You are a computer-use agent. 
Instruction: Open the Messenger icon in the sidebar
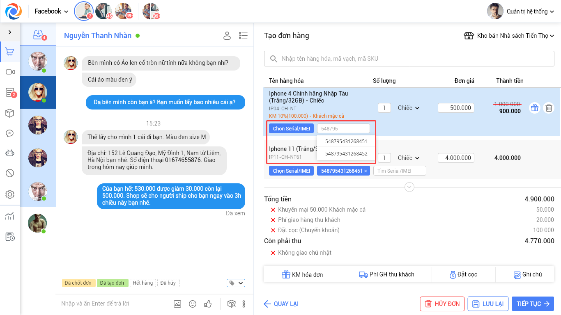(x=10, y=133)
